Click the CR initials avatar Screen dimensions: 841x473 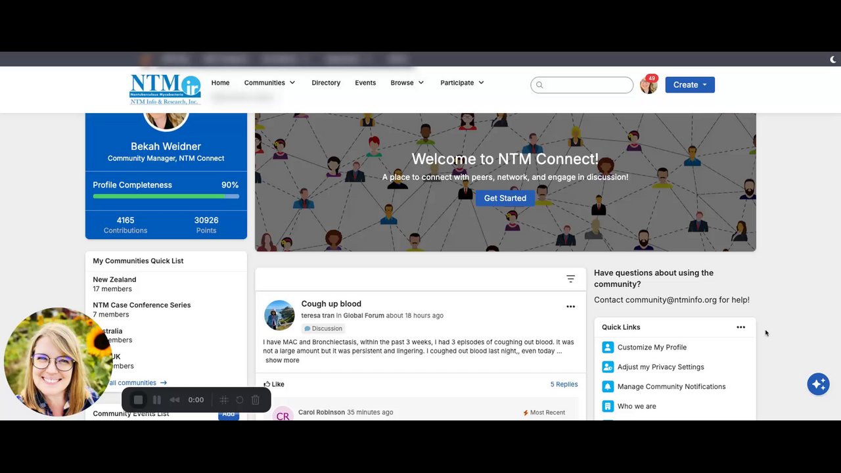(x=283, y=414)
